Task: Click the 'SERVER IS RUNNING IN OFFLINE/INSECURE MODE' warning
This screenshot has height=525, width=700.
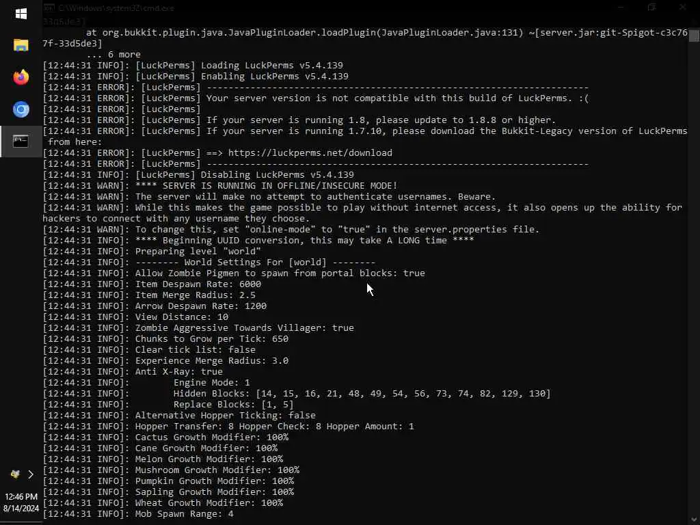Action: tap(266, 185)
